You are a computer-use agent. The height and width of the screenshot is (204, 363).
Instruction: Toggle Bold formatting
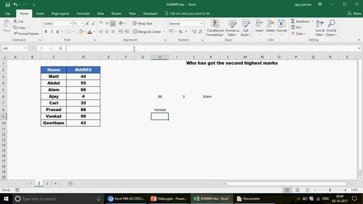pos(46,32)
